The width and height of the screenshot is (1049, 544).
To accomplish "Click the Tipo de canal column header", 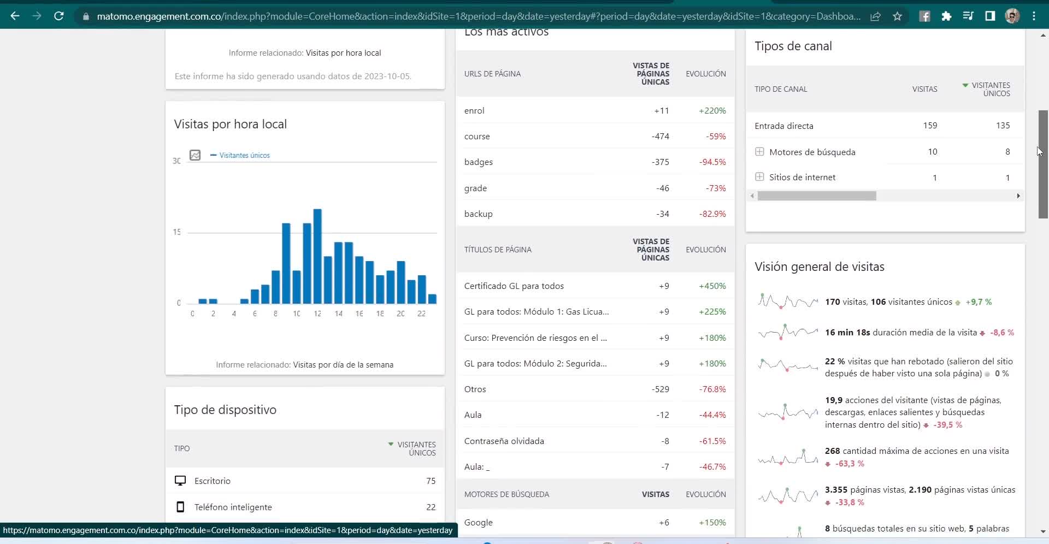I will (781, 89).
